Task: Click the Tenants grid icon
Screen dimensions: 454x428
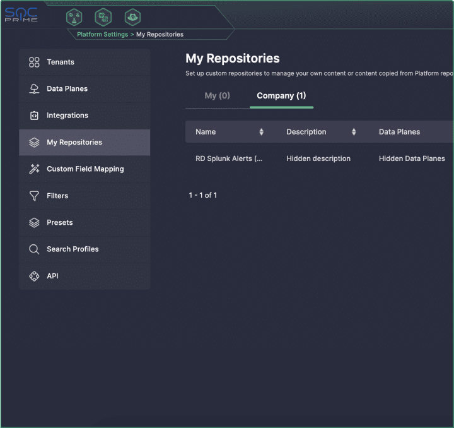Action: [34, 62]
